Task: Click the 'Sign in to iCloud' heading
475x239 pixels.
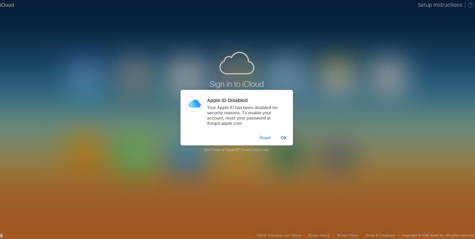Action: 236,84
